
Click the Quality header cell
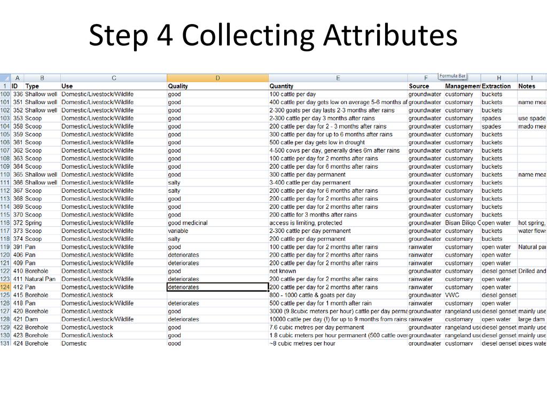[x=217, y=86]
